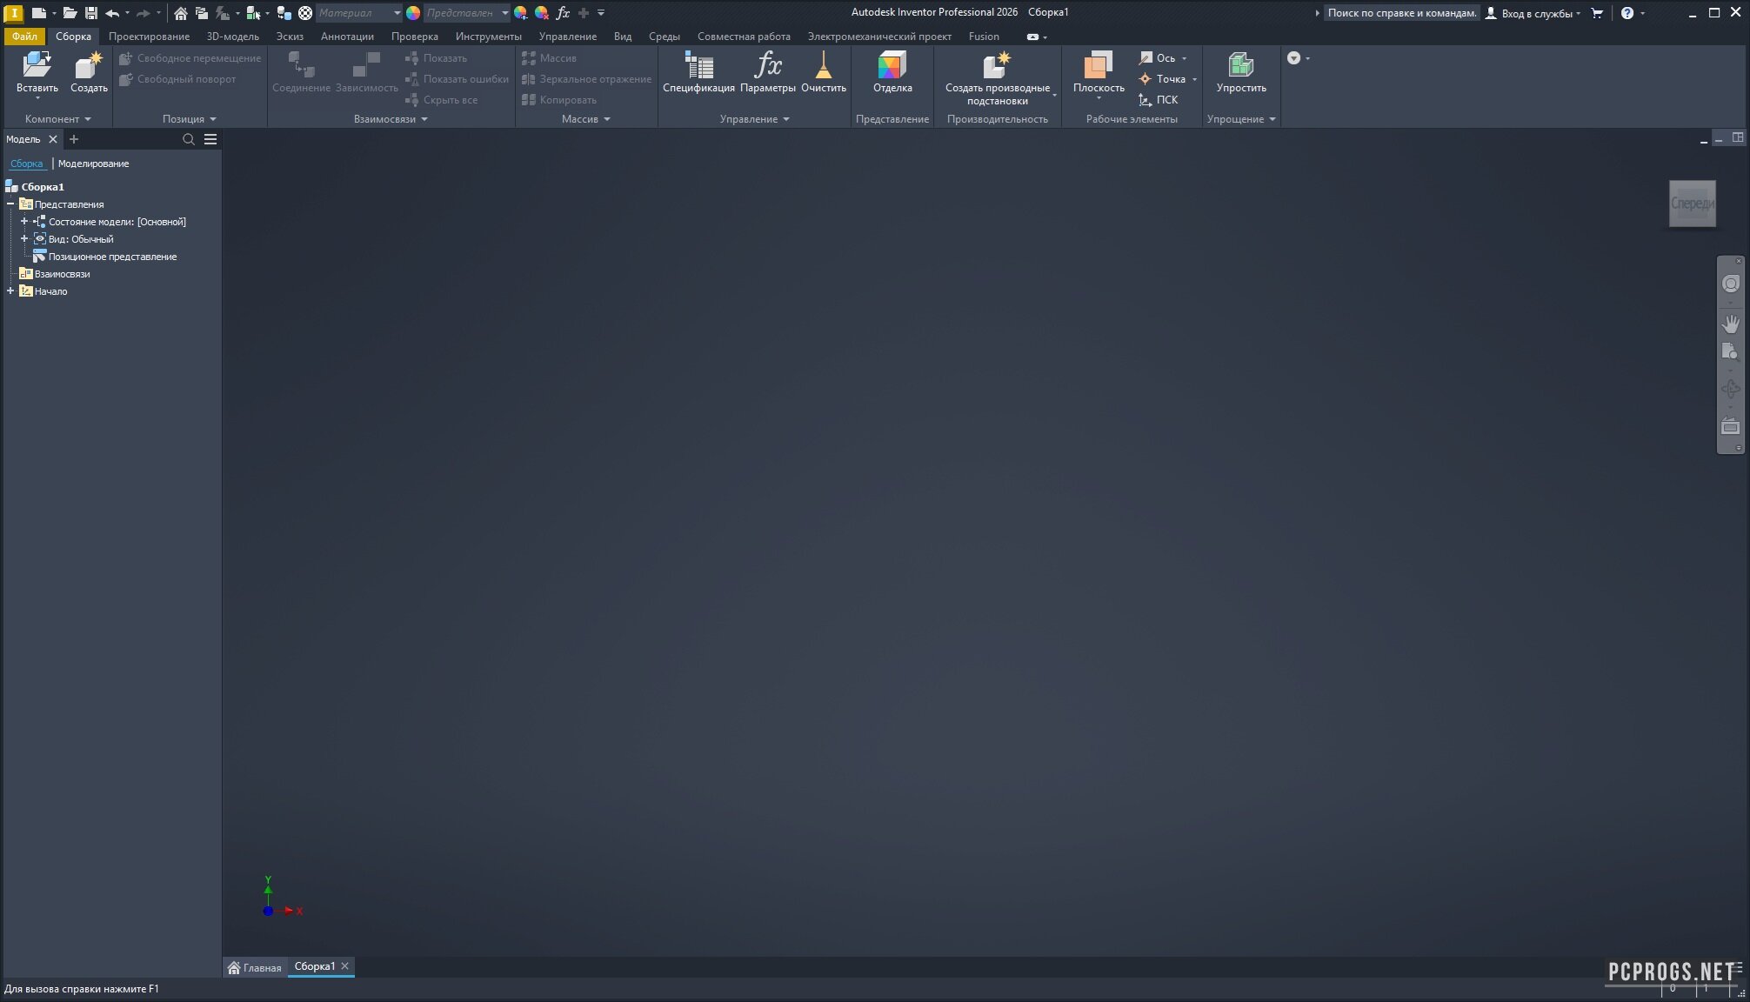Open the Материал dropdown in quick access bar
The width and height of the screenshot is (1750, 1002).
[397, 13]
